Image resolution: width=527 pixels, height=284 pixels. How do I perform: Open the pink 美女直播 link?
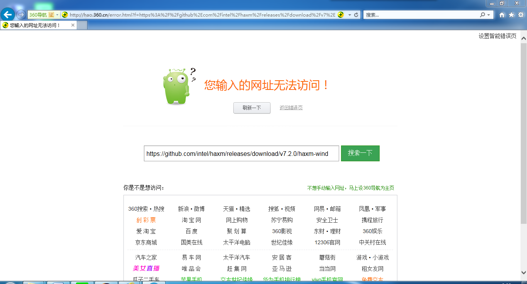(146, 269)
